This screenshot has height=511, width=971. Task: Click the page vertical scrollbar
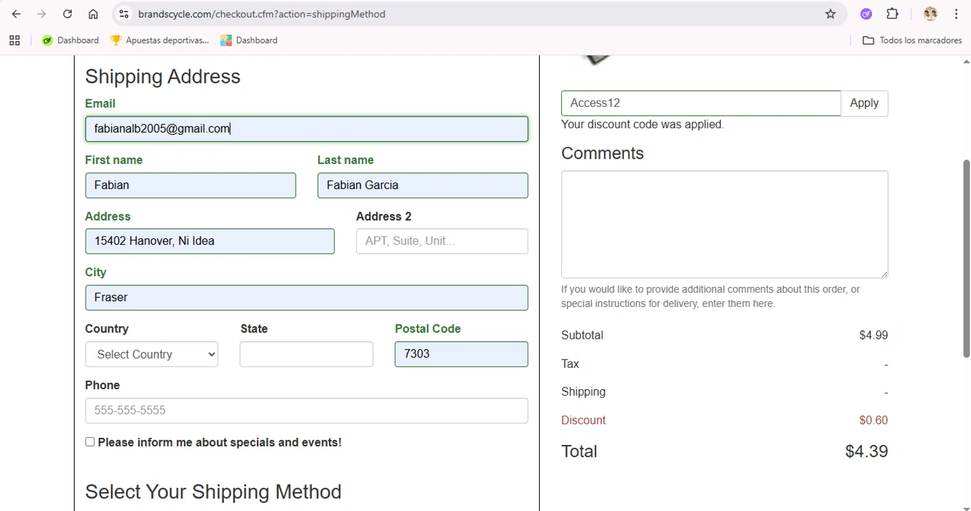[966, 259]
